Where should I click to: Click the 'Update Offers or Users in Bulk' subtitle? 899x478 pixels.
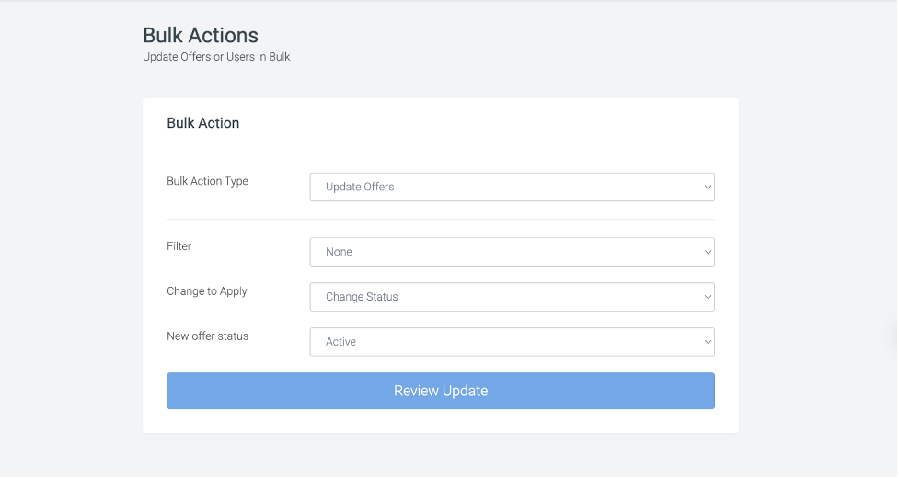(x=216, y=57)
